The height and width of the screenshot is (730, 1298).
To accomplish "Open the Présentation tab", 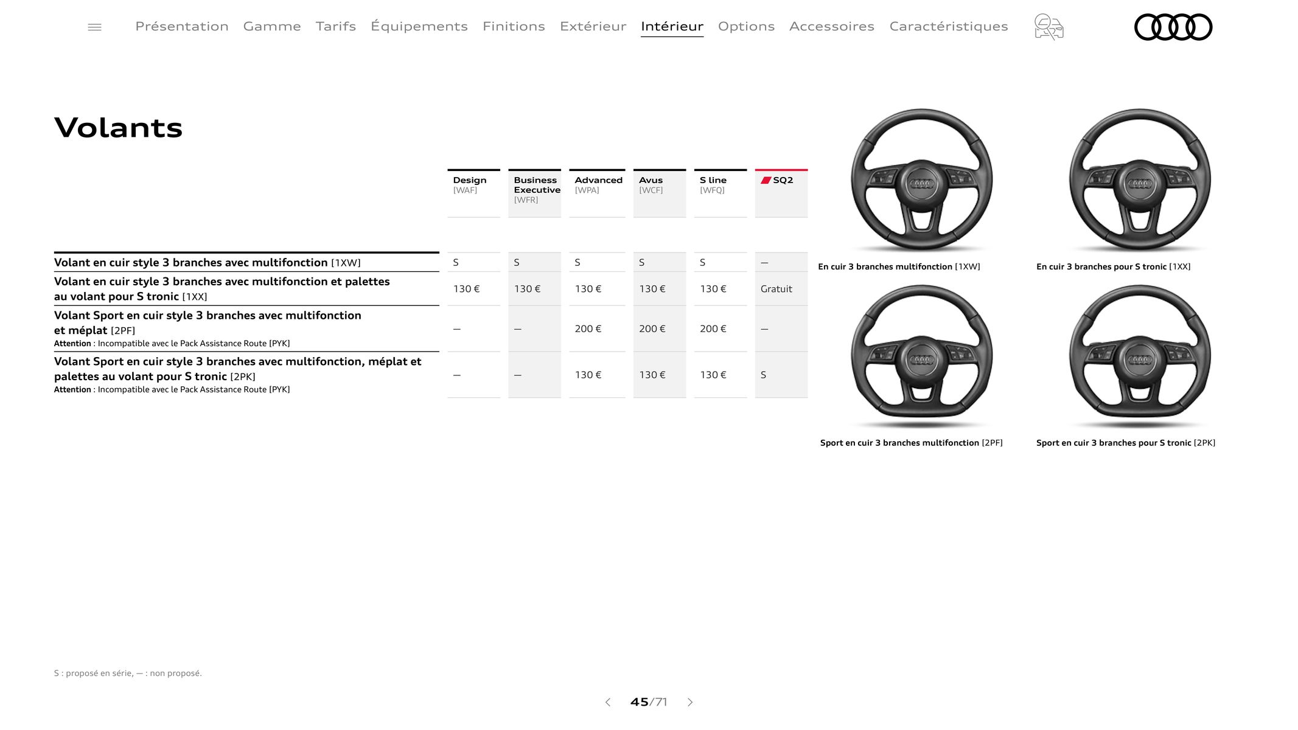I will [182, 26].
